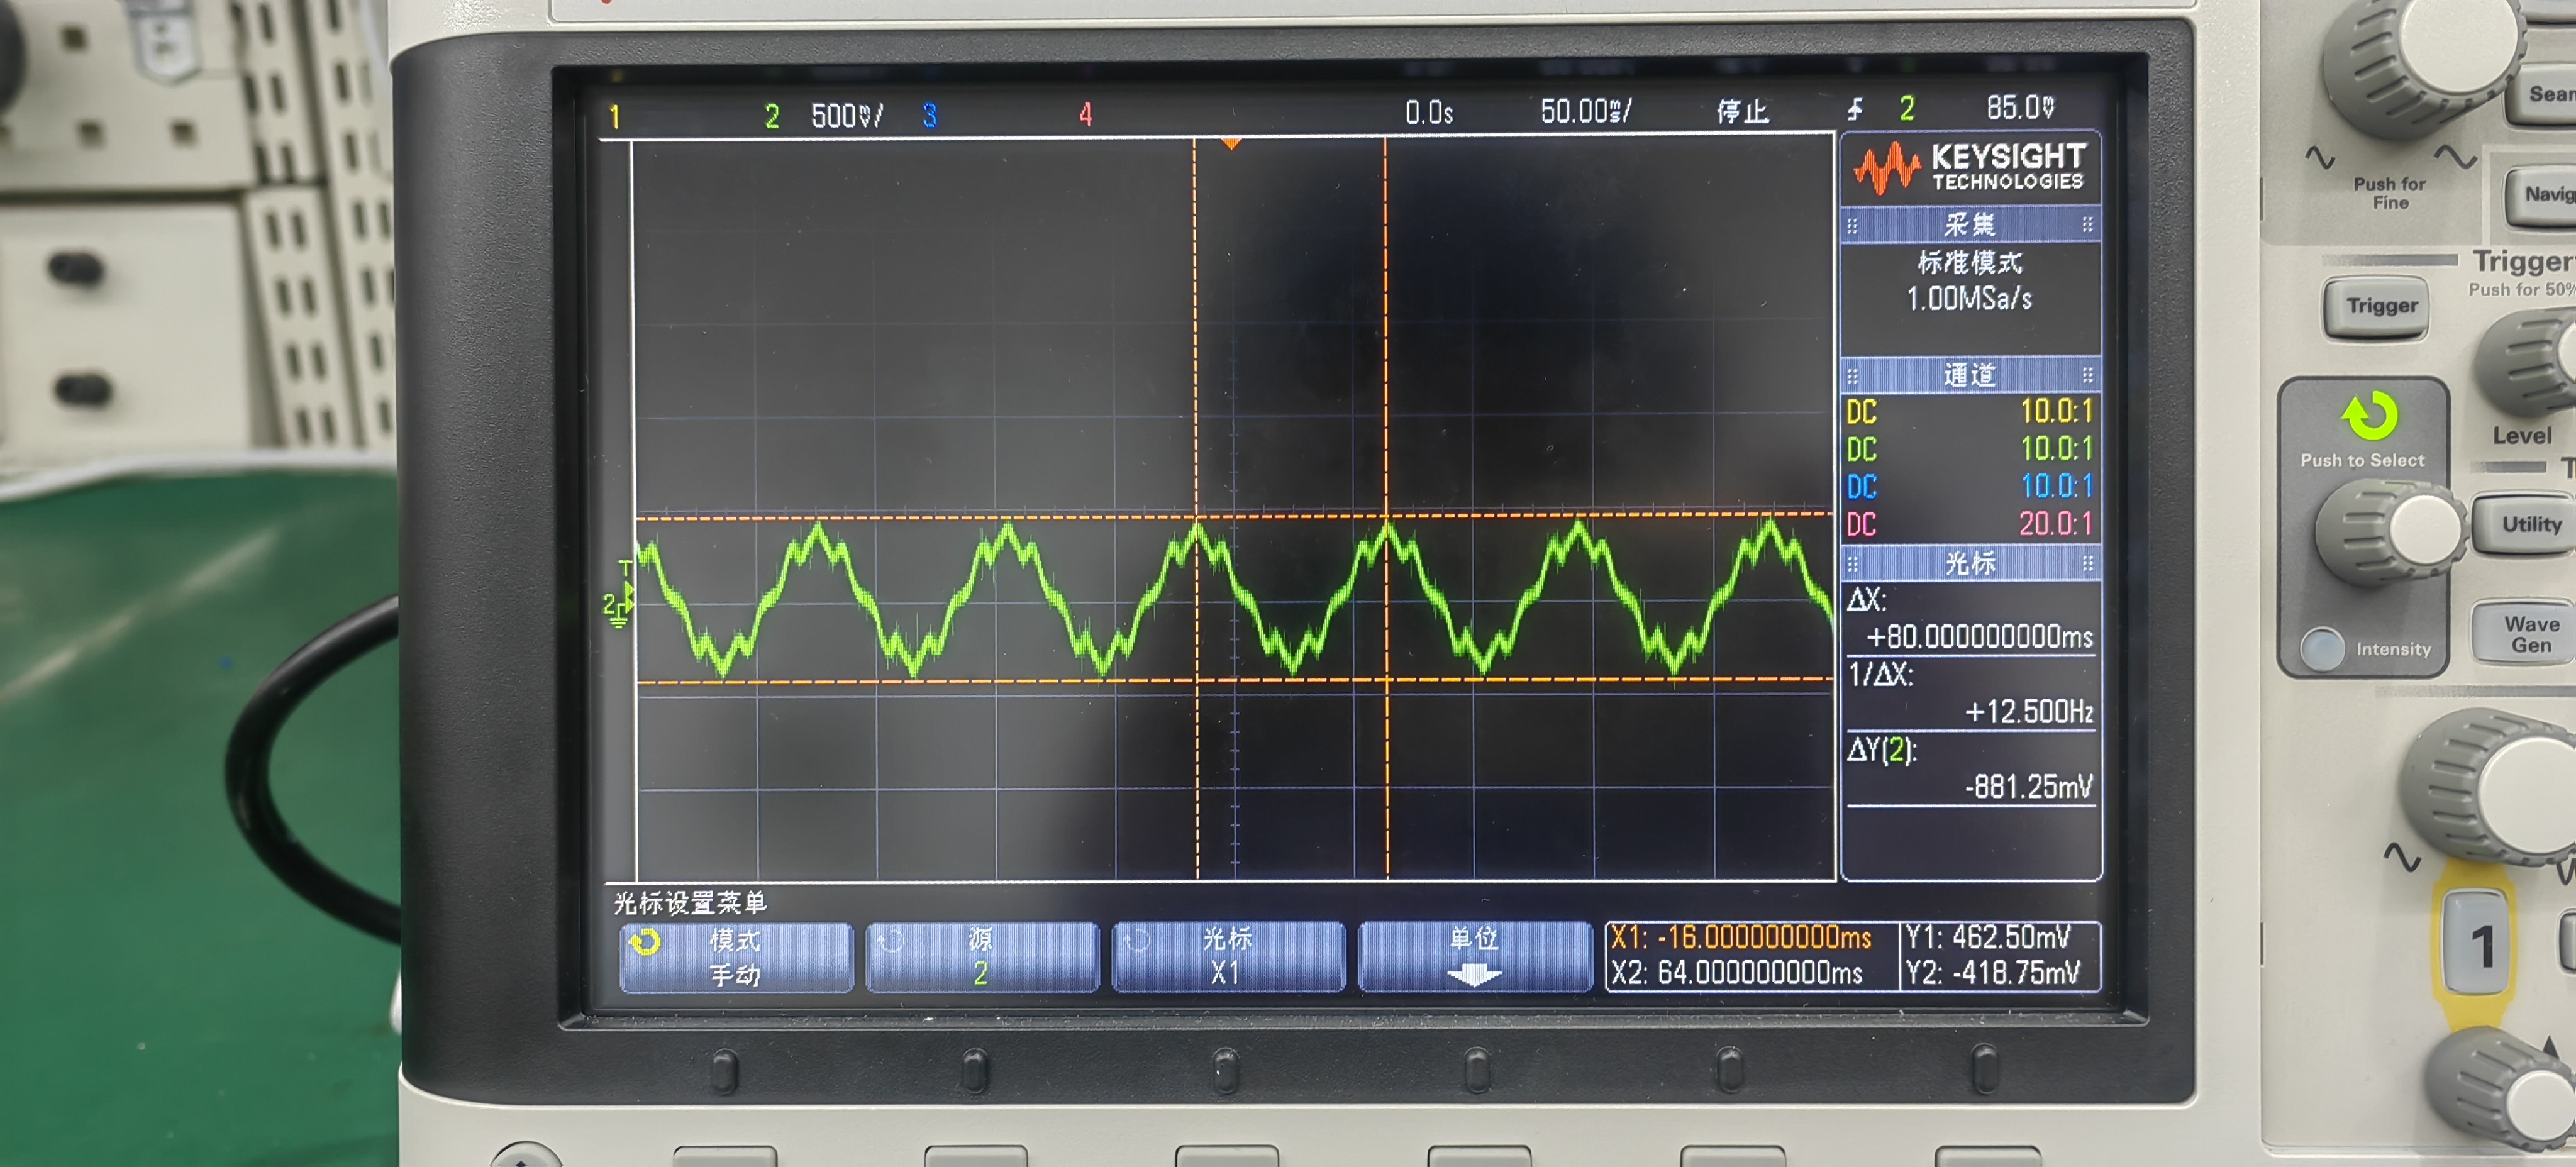Click the ΔX +80.000000000ms value
The width and height of the screenshot is (2576, 1167).
[1979, 637]
